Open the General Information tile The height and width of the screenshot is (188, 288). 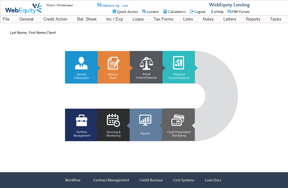pos(81,67)
